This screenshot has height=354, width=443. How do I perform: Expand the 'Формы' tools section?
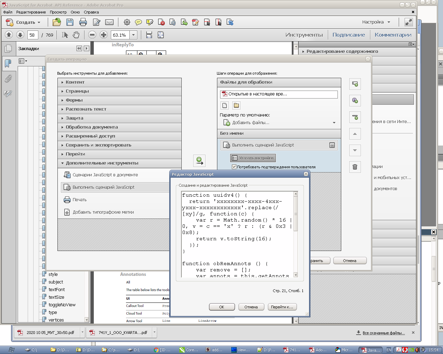[x=119, y=100]
